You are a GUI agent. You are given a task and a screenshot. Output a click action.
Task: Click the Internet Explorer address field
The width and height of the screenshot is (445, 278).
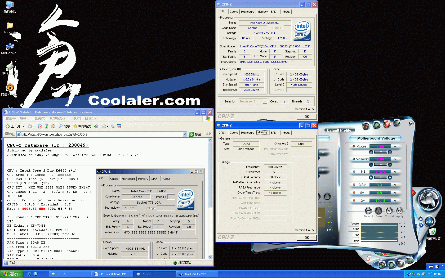[102, 134]
